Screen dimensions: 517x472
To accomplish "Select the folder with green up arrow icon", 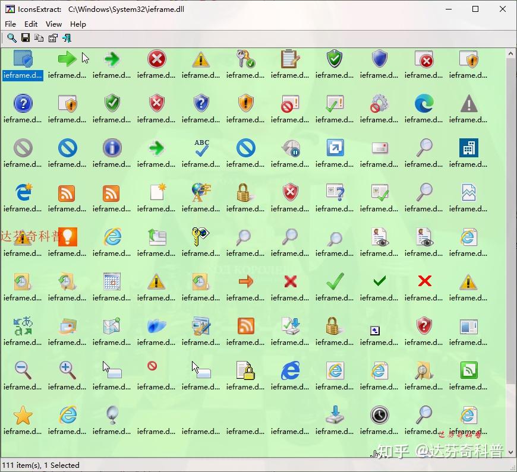I will [x=157, y=237].
